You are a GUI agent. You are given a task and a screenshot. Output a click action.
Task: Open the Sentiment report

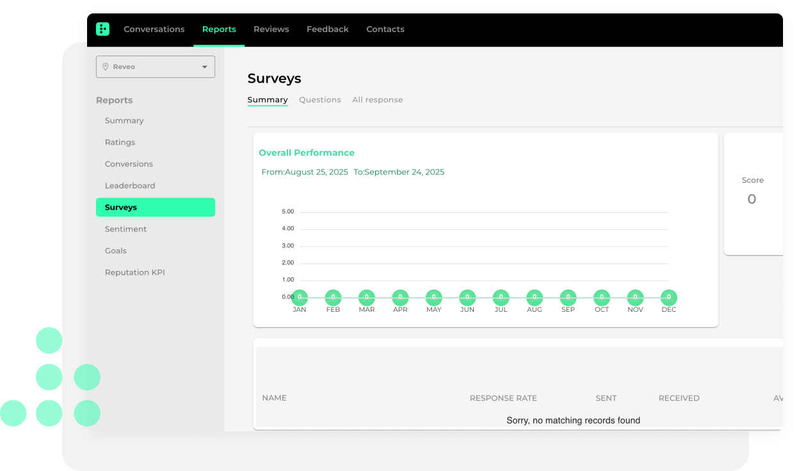(x=125, y=229)
